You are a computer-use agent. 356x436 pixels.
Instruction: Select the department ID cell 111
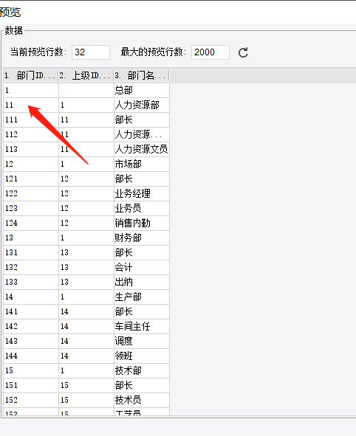(31, 120)
